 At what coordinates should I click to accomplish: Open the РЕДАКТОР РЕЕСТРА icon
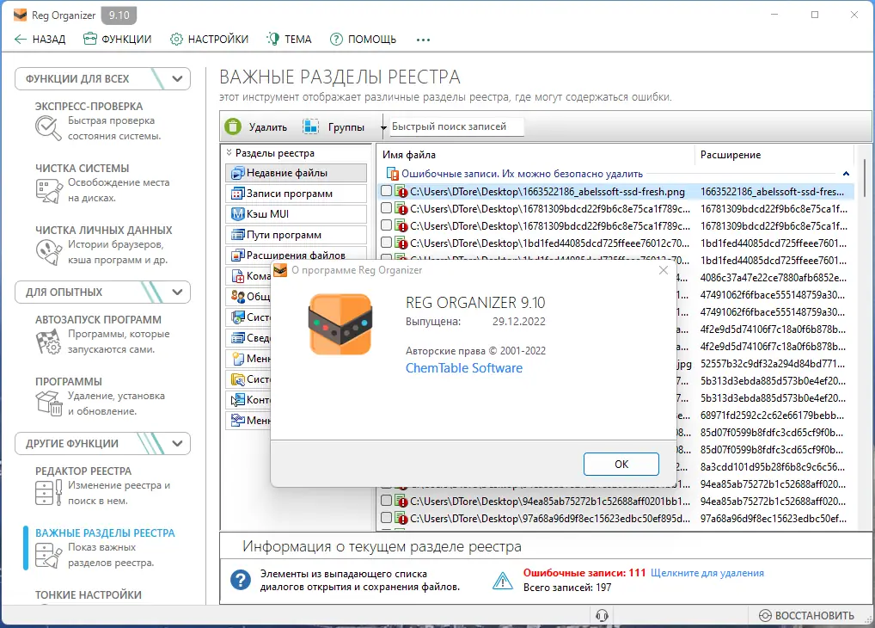48,493
